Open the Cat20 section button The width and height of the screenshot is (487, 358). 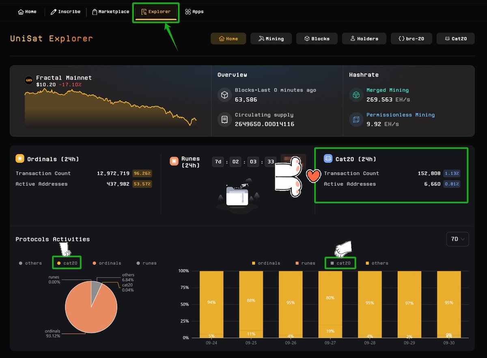[x=456, y=39]
